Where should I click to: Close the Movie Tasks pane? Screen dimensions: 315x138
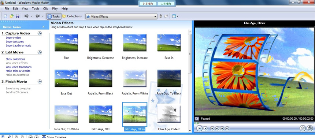tap(43, 27)
